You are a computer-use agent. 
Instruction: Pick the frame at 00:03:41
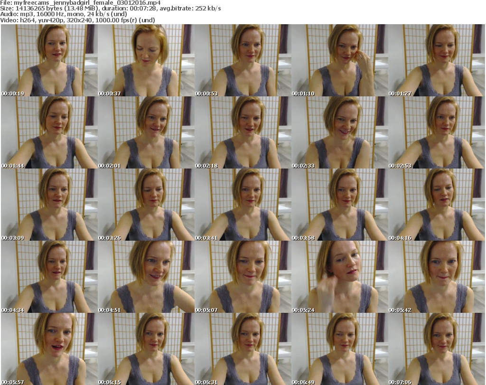243,205
